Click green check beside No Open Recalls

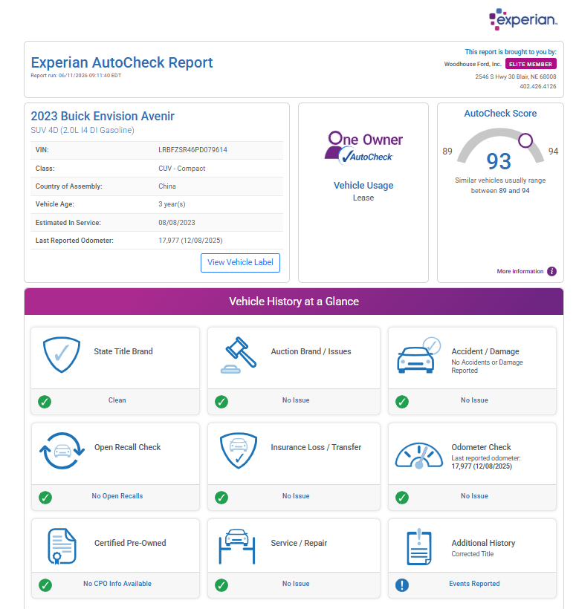click(x=45, y=498)
